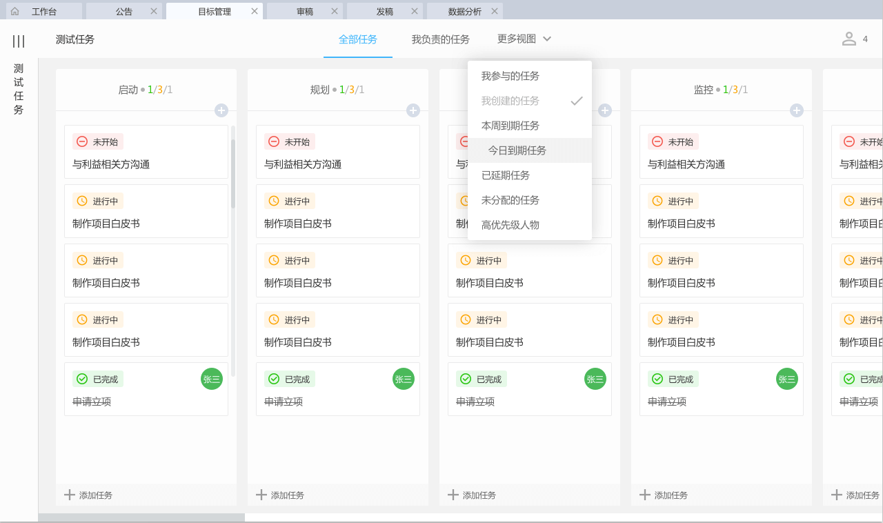Click the members icon showing 4
Viewport: 883px width, 523px height.
[x=849, y=39]
